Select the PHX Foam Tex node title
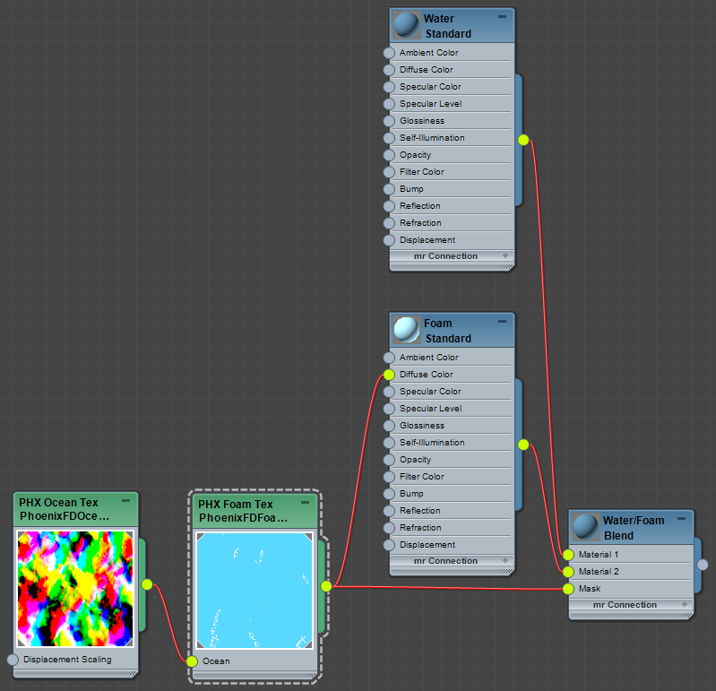This screenshot has height=691, width=716. [x=243, y=511]
